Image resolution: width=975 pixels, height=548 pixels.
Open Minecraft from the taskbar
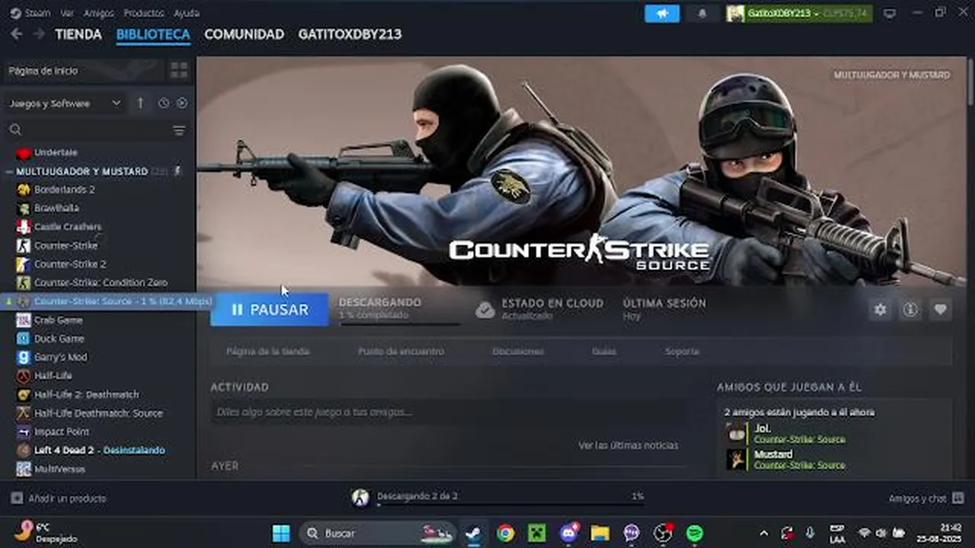pos(537,533)
